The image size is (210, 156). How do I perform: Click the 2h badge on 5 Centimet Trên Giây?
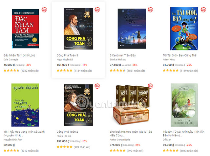pos(150,10)
